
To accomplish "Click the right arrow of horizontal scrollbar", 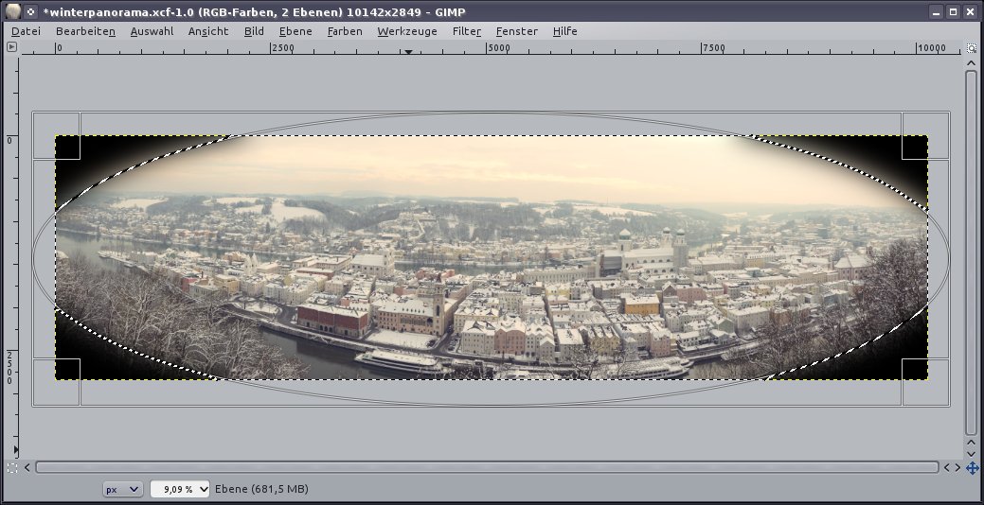I will point(957,467).
